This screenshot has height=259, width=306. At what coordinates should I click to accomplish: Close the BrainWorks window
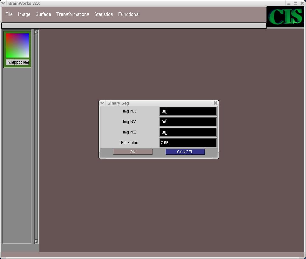[302, 3]
